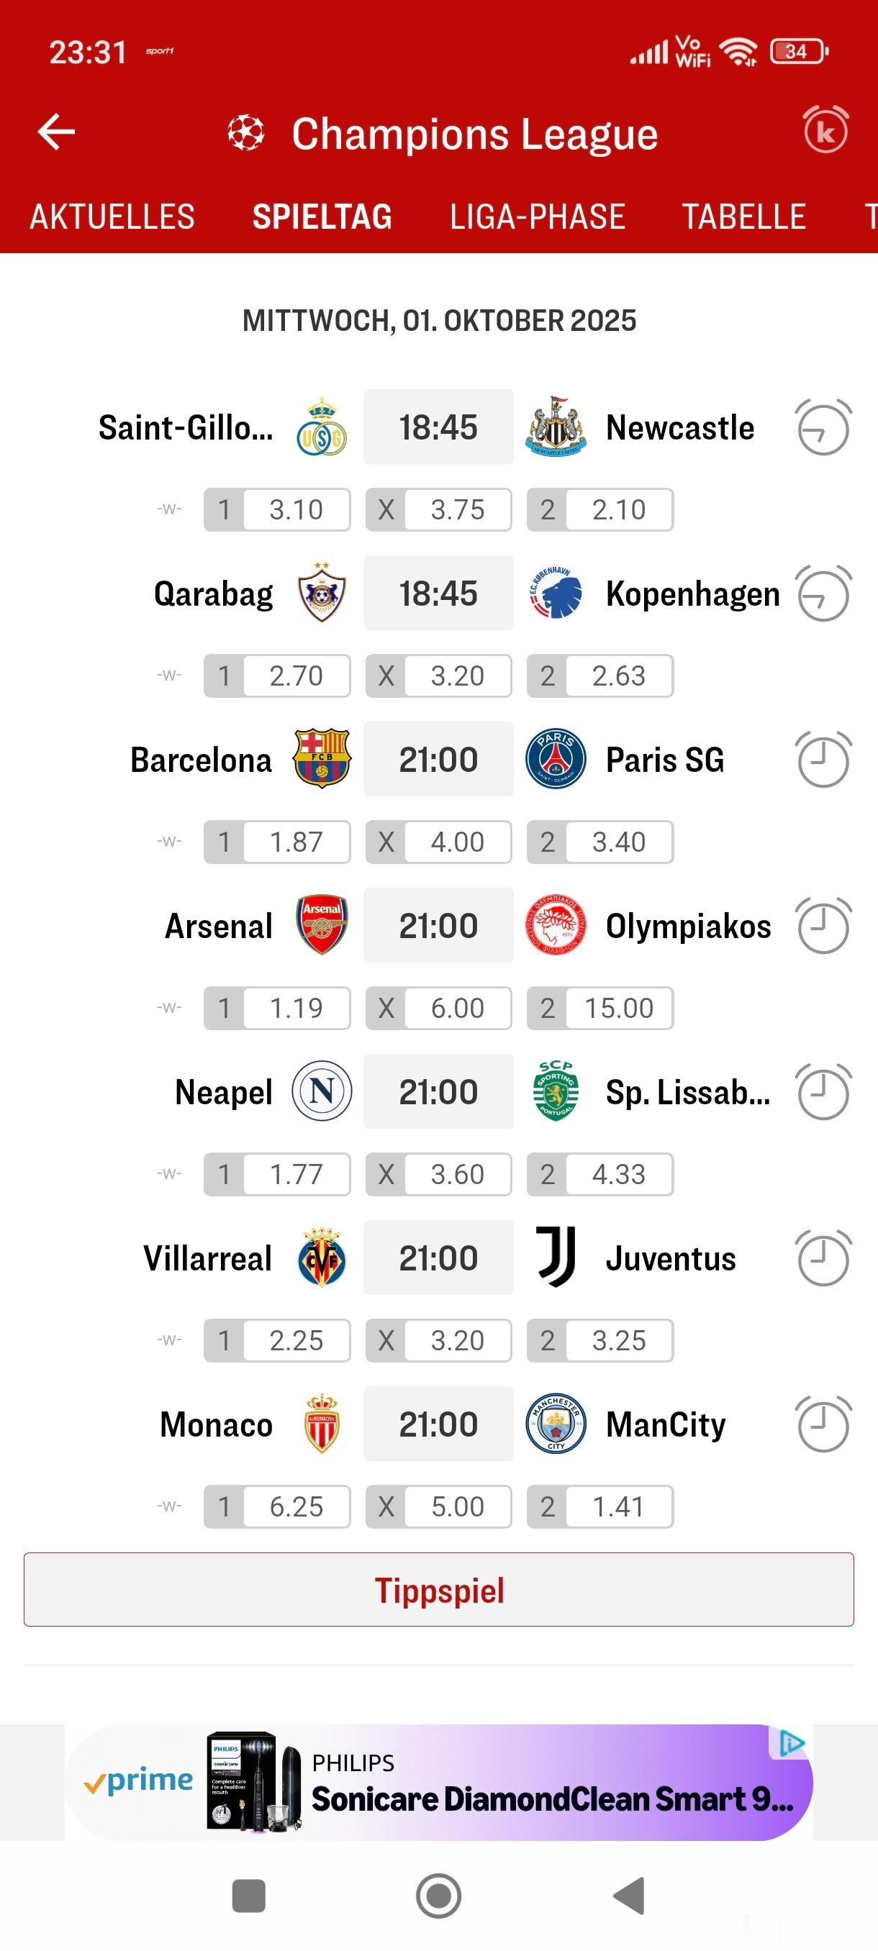This screenshot has width=878, height=1951.
Task: Open the Philips Sonicare ad banner
Action: (438, 1783)
